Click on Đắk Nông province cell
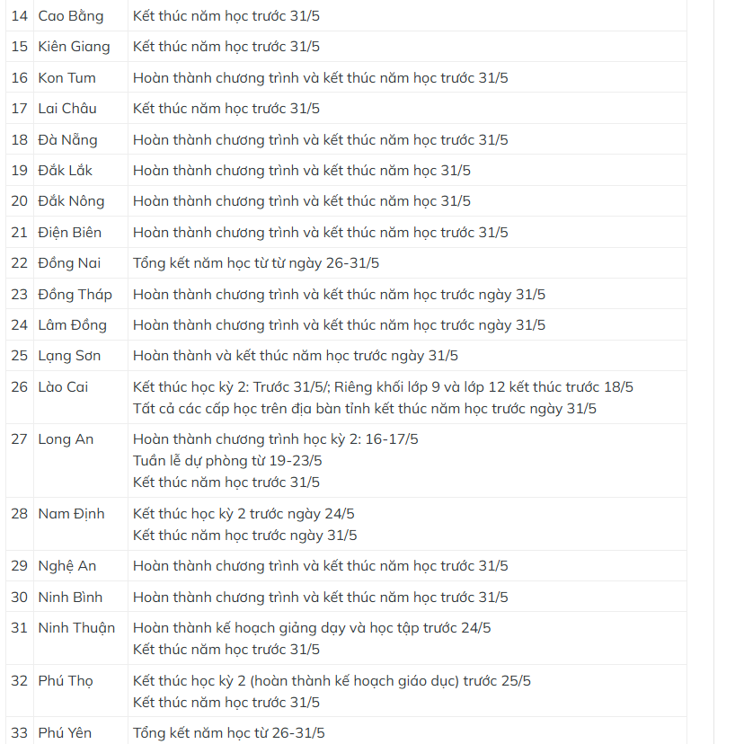Image resolution: width=744 pixels, height=744 pixels. pos(71,201)
